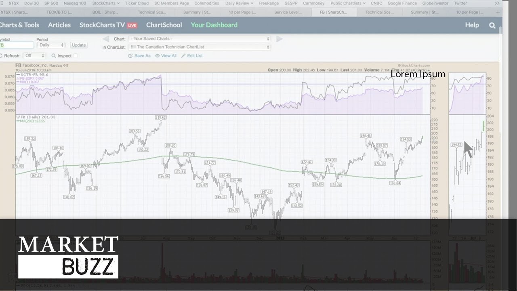Click the View All eye icon
The image size is (517, 291).
158,56
